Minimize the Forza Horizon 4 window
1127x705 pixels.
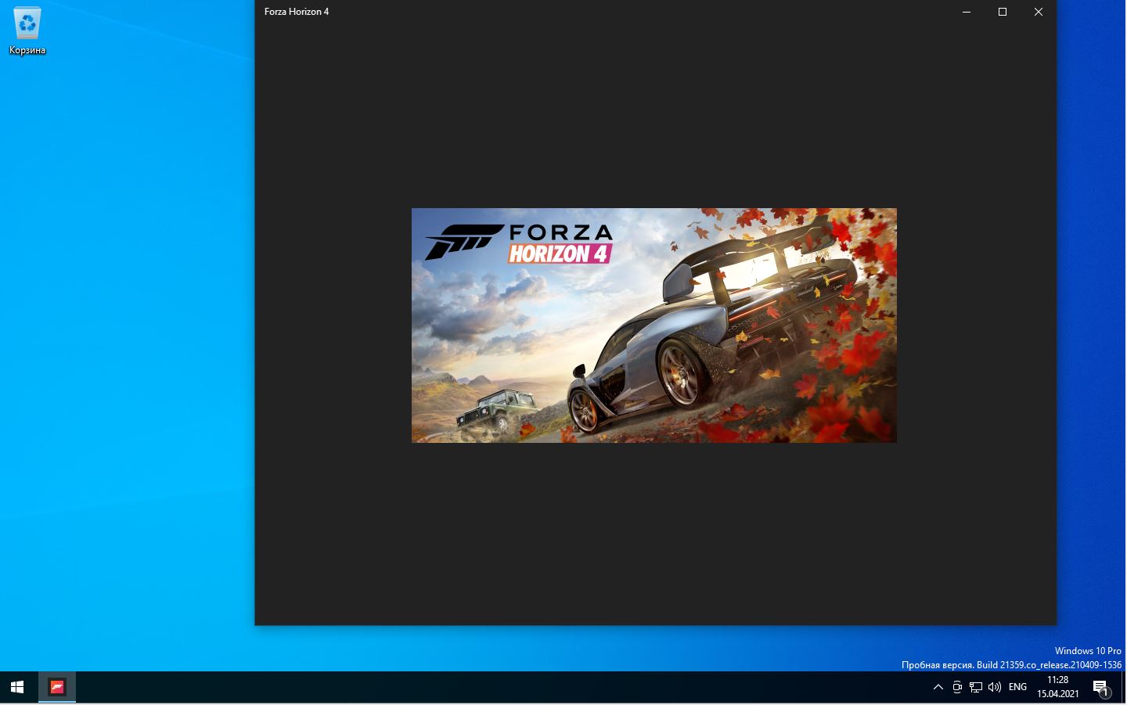(967, 12)
